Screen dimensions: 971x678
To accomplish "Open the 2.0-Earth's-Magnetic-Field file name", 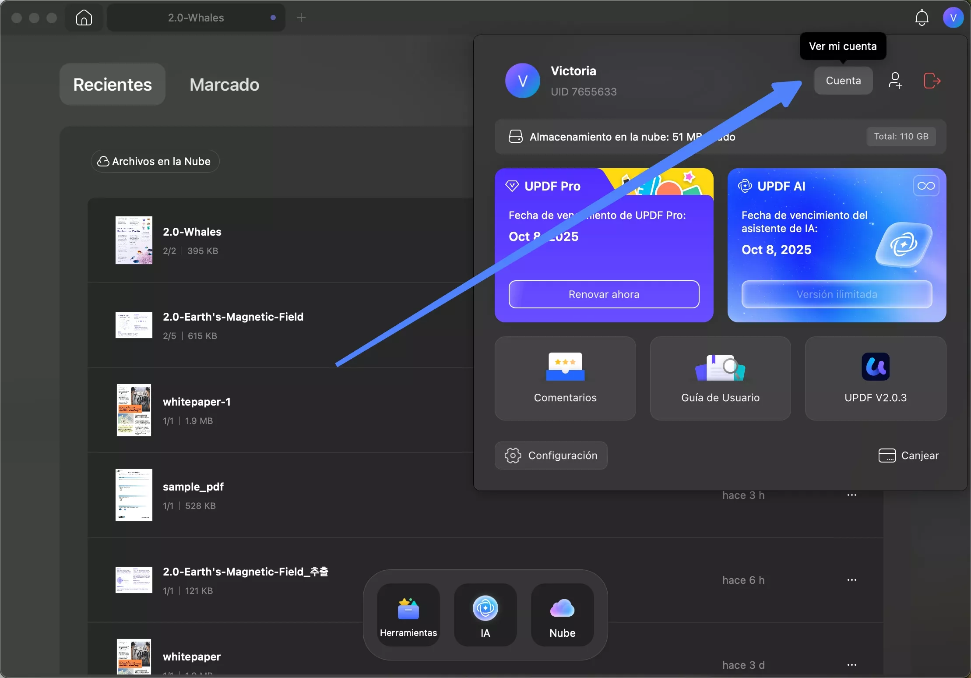I will pyautogui.click(x=233, y=317).
